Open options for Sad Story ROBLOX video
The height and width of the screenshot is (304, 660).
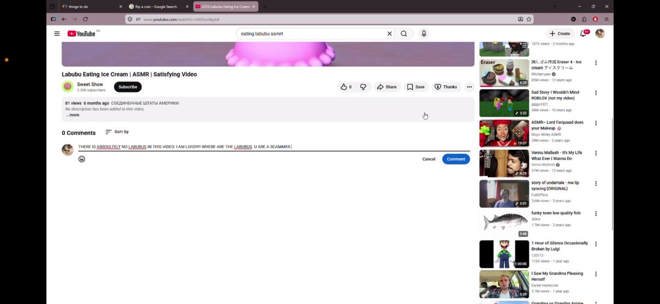coord(596,93)
